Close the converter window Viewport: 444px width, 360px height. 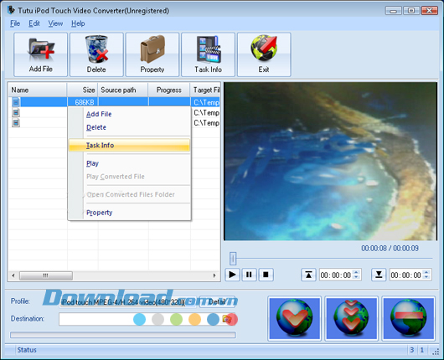[429, 11]
